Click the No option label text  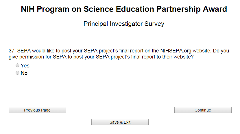pyautogui.click(x=24, y=73)
